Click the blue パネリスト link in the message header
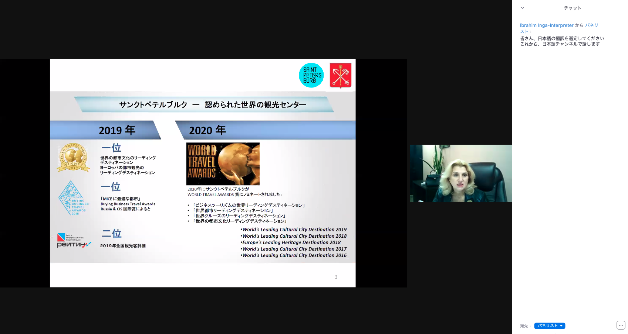628x334 pixels. pyautogui.click(x=591, y=25)
